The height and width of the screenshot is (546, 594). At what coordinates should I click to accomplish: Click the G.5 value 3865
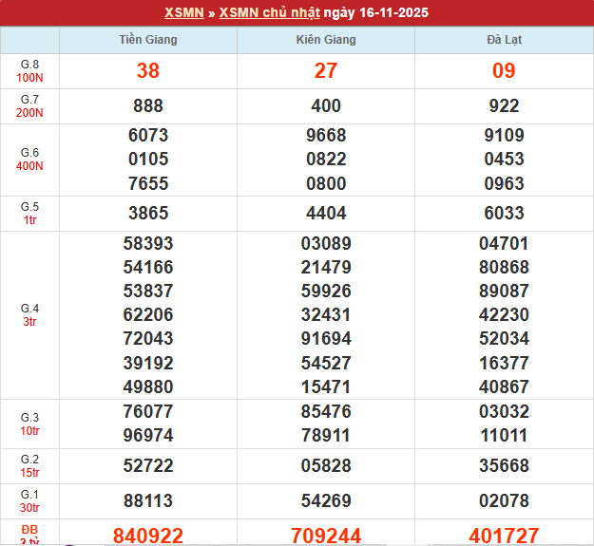point(148,213)
